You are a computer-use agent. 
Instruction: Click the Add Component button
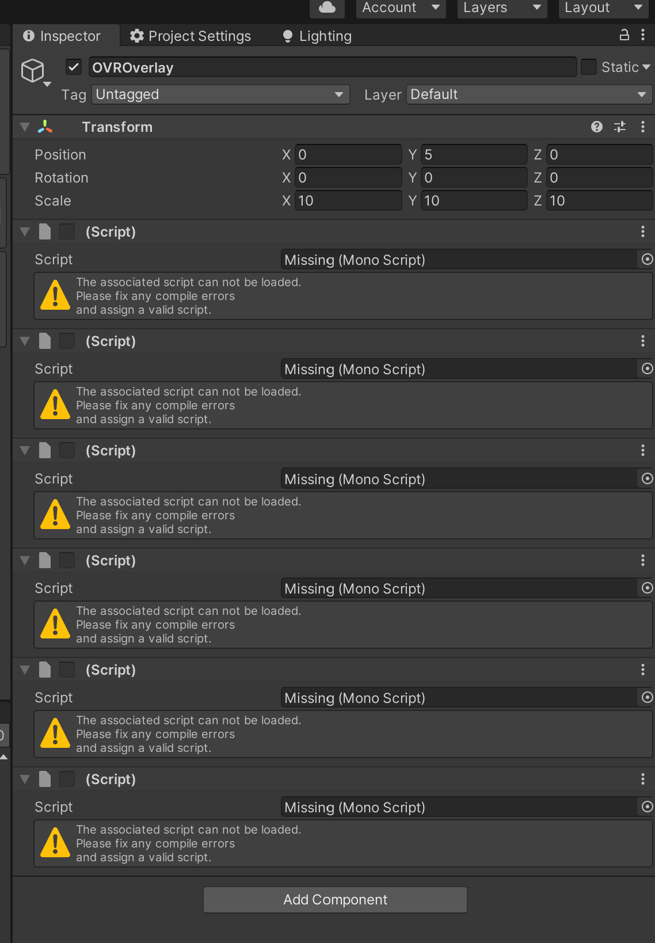tap(335, 899)
